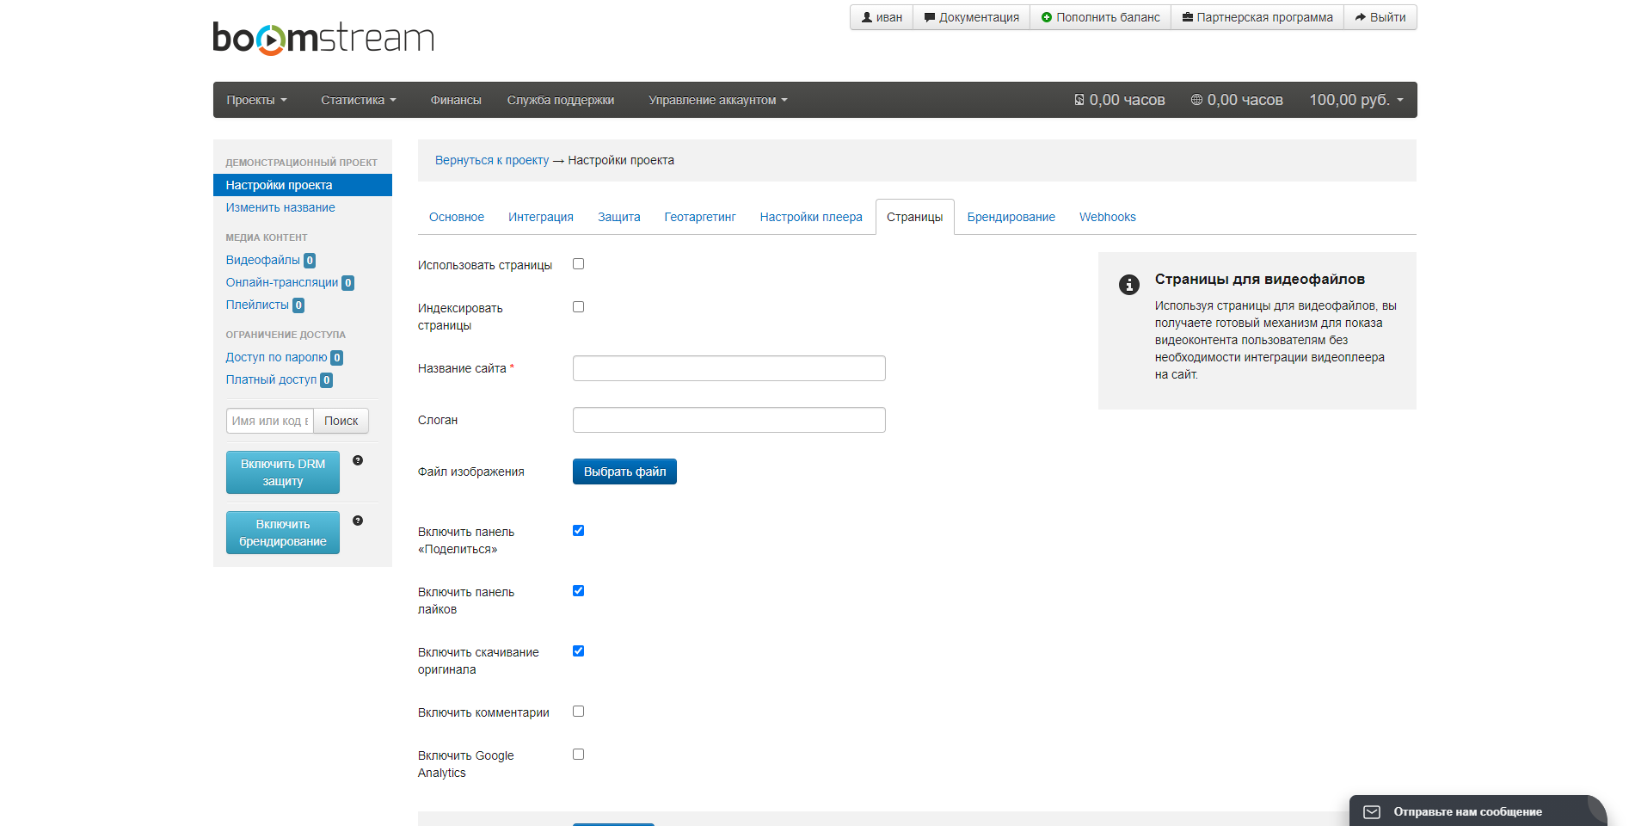Open Плейлисты in sidebar

(x=257, y=305)
